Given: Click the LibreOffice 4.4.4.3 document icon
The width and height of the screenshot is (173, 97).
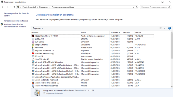Looking at the screenshot, I should 33,59.
